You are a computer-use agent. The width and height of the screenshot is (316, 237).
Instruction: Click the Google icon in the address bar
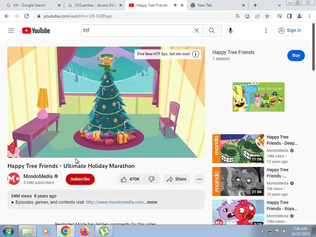point(237,16)
